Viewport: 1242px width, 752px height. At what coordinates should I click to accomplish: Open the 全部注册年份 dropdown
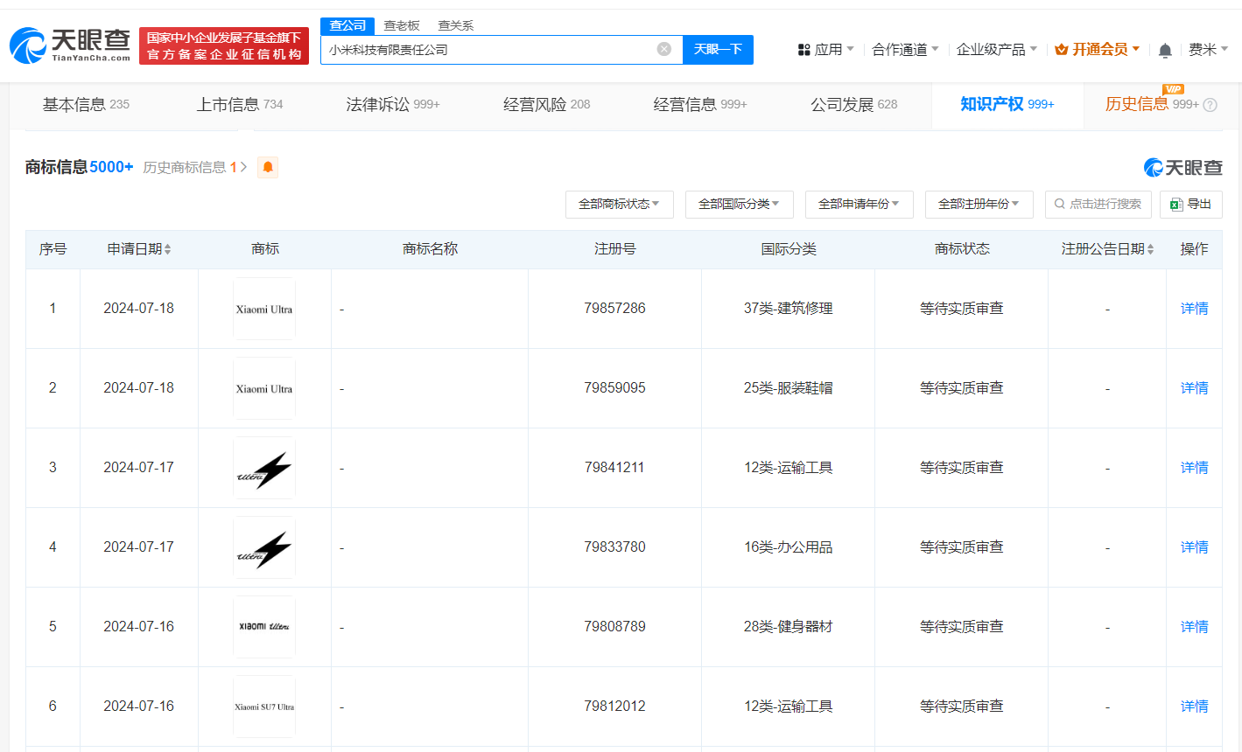click(979, 204)
